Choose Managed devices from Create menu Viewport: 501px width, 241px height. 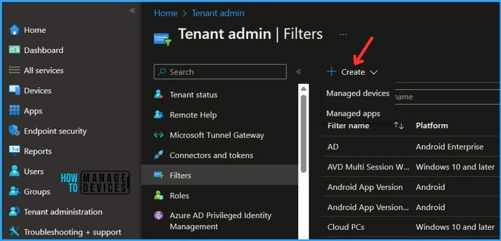coord(358,93)
